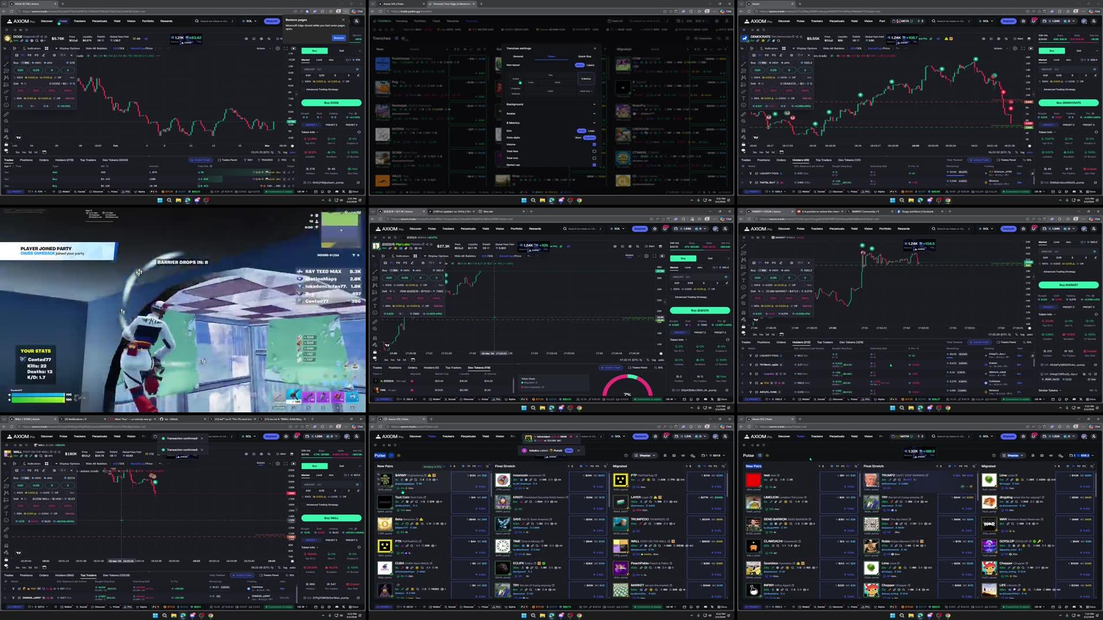Click Restore in the restore pages popup
This screenshot has height=620, width=1103.
click(x=339, y=38)
